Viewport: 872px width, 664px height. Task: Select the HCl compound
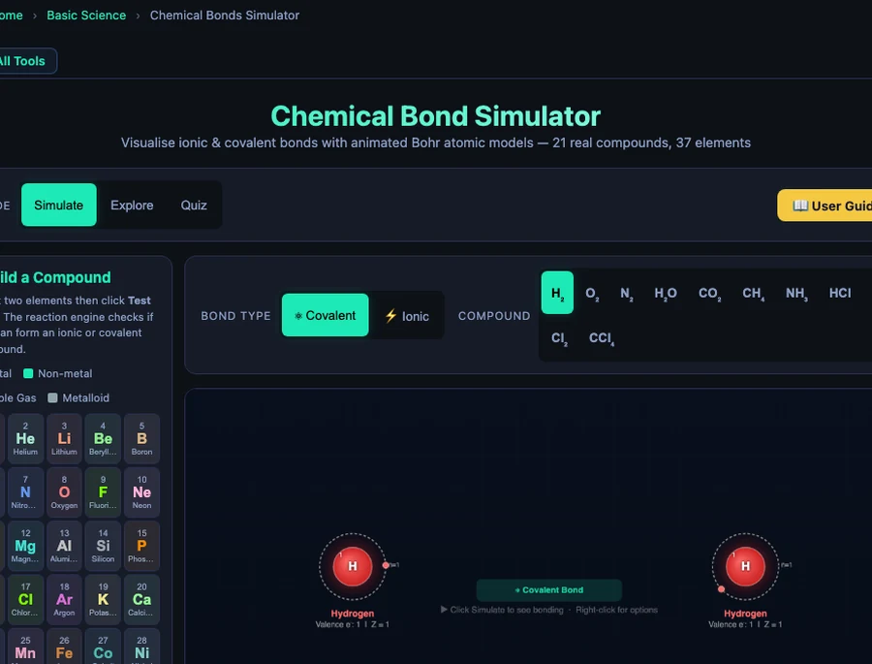point(840,293)
